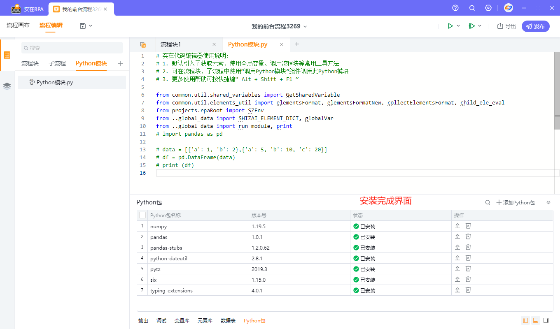Click the 添加Python包 button

(x=515, y=202)
